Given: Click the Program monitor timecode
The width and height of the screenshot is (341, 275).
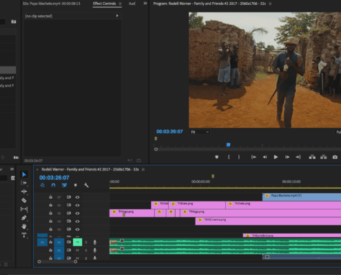Looking at the screenshot, I should coord(169,131).
